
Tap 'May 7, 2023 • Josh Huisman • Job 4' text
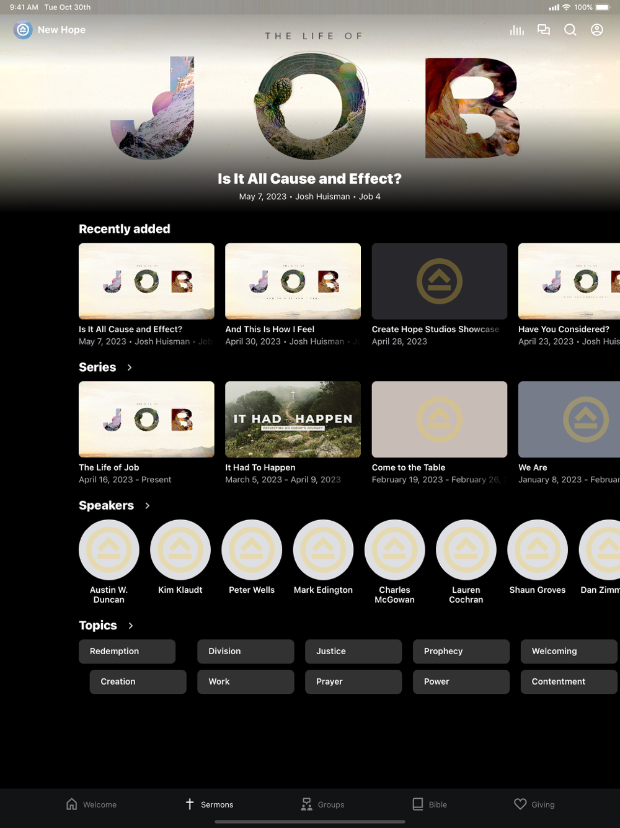[310, 197]
